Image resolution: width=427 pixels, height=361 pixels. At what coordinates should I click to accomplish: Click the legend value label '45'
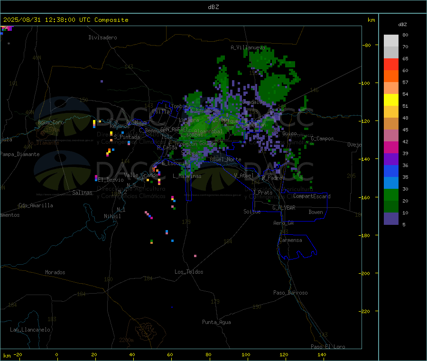tap(405, 130)
